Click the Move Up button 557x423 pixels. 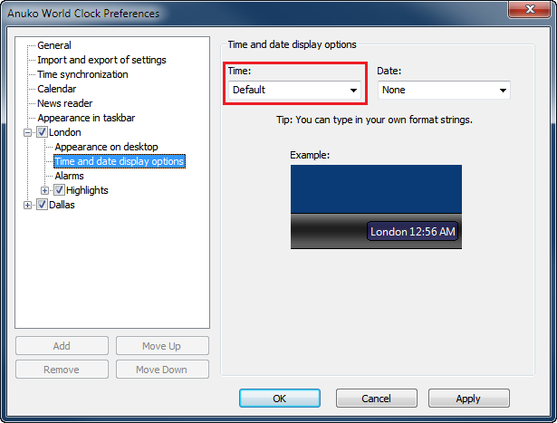(162, 346)
